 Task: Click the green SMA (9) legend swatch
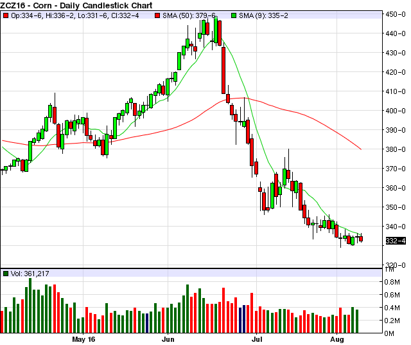[234, 15]
